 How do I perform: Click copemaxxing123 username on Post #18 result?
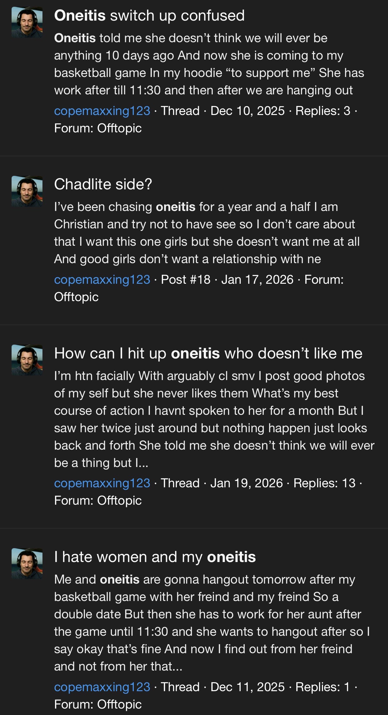[x=102, y=280]
